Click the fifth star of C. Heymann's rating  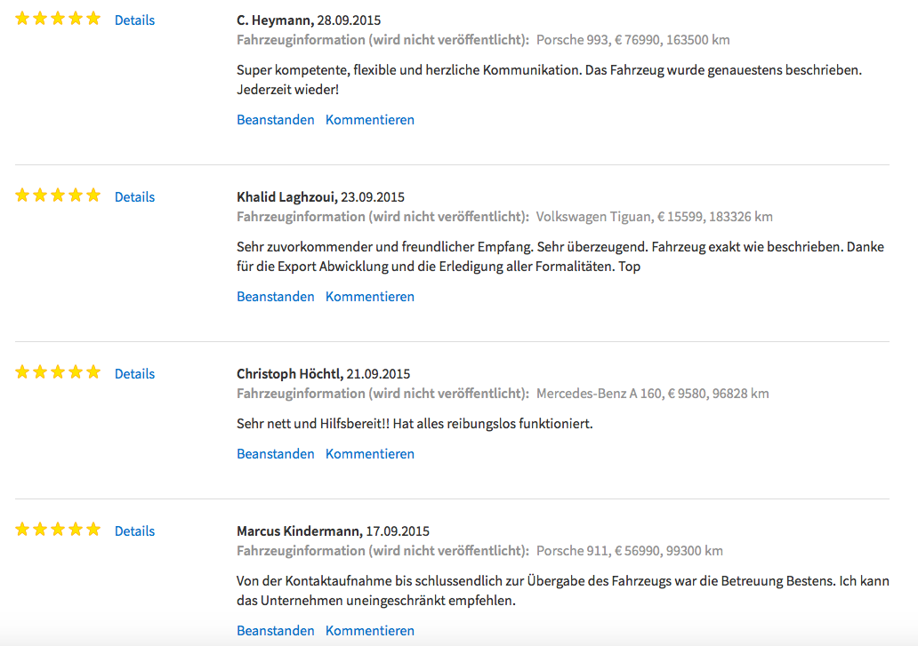[x=93, y=18]
